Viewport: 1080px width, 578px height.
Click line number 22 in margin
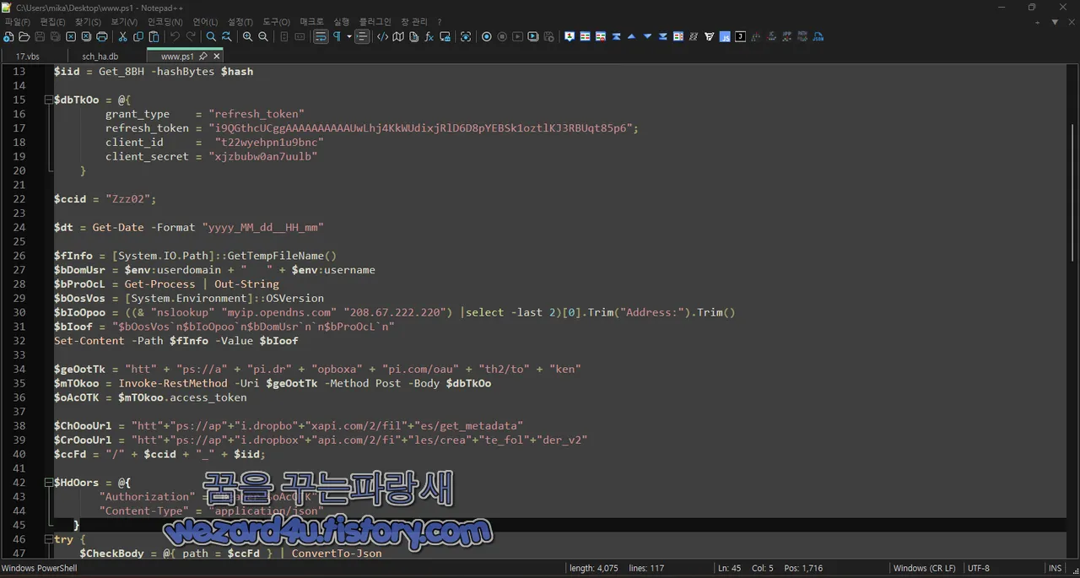[19, 199]
